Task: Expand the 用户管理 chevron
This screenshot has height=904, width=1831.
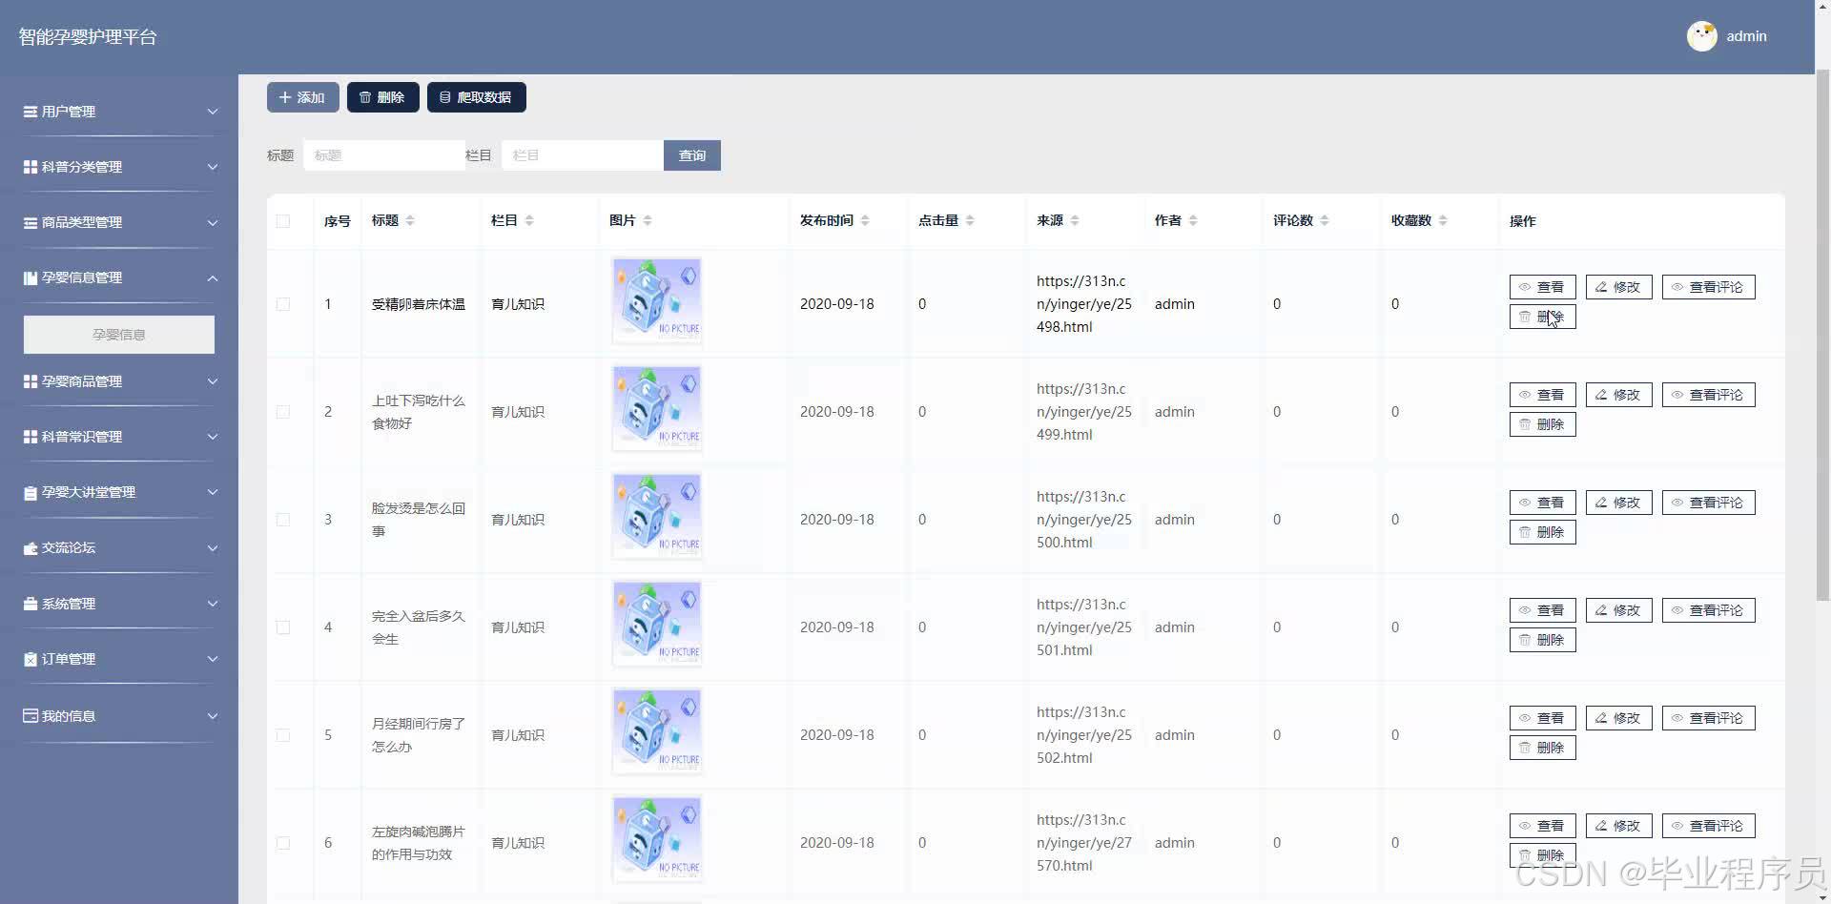Action: tap(213, 112)
